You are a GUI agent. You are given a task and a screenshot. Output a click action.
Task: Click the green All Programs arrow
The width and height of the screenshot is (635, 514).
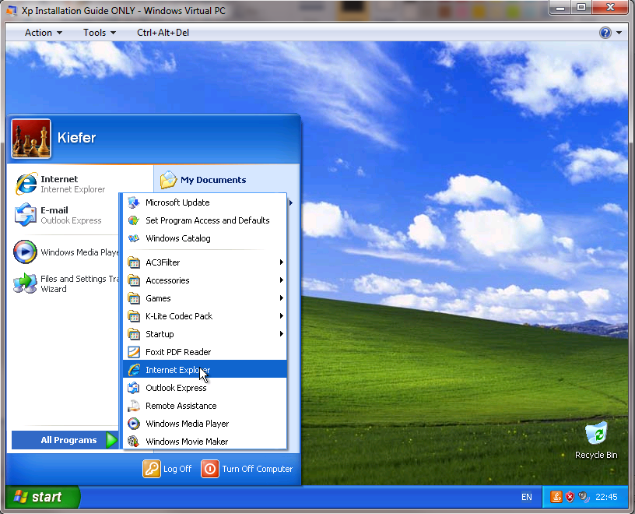coord(111,440)
